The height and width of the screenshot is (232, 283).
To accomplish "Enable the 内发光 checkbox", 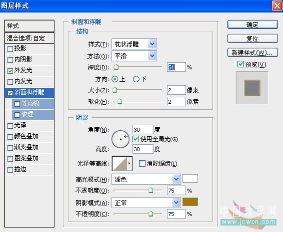I will tap(10, 82).
